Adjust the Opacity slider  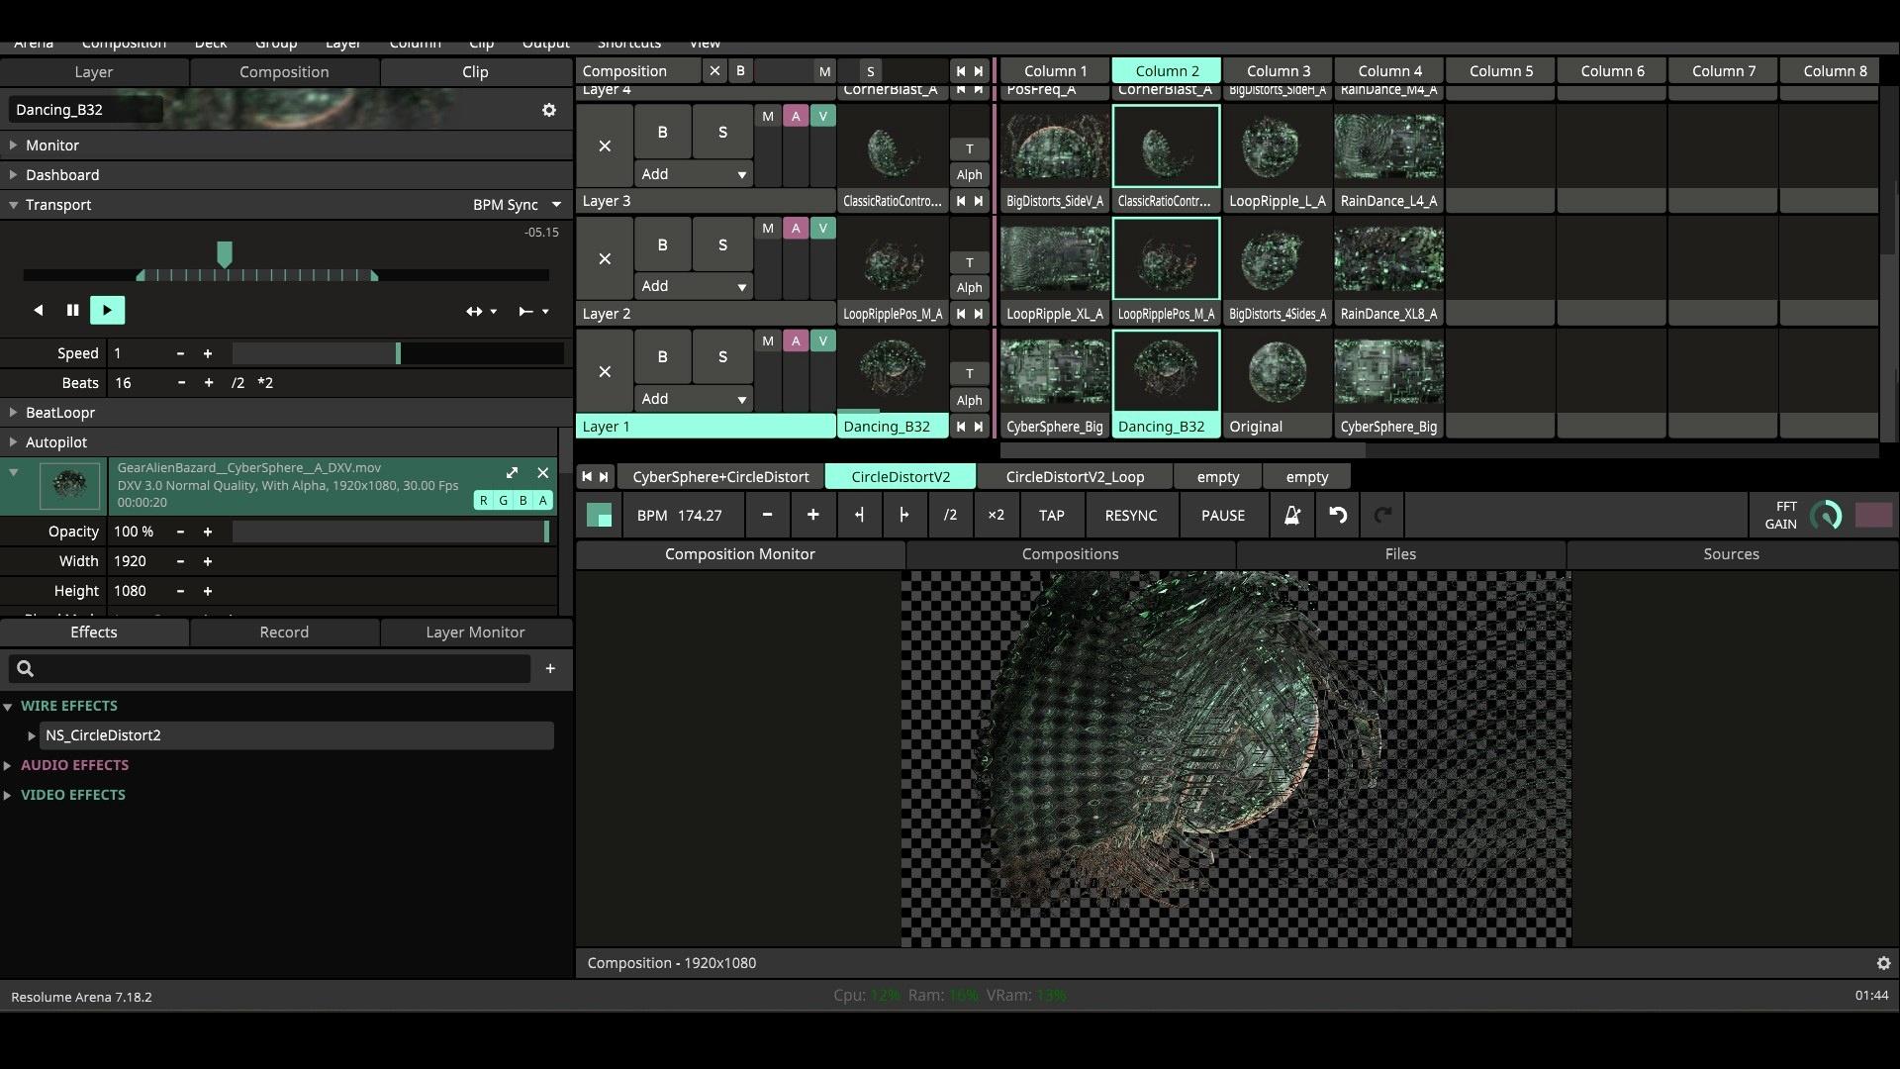(391, 532)
